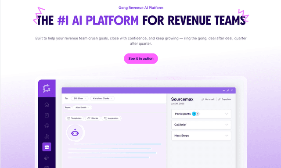Click the Sourcemax call title
This screenshot has height=168, width=281.
[x=182, y=99]
